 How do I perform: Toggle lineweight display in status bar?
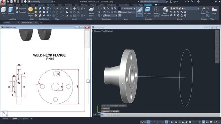pyautogui.click(x=172, y=122)
